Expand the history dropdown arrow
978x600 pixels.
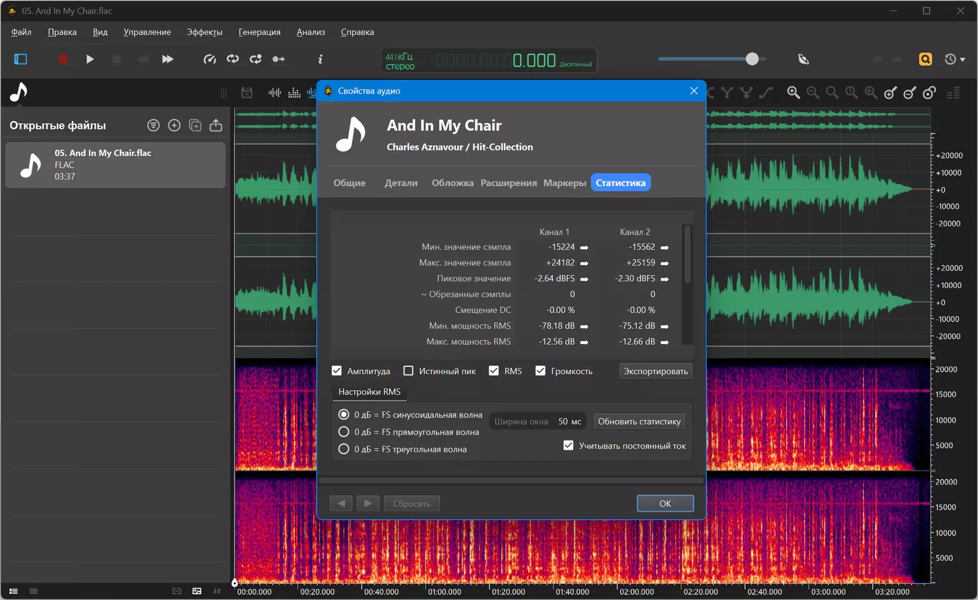[x=963, y=59]
